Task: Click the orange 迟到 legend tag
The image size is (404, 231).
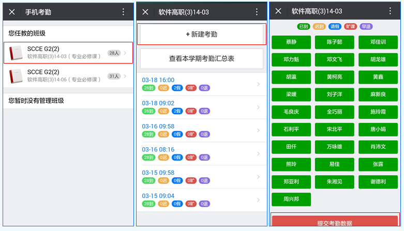Action: pos(319,26)
